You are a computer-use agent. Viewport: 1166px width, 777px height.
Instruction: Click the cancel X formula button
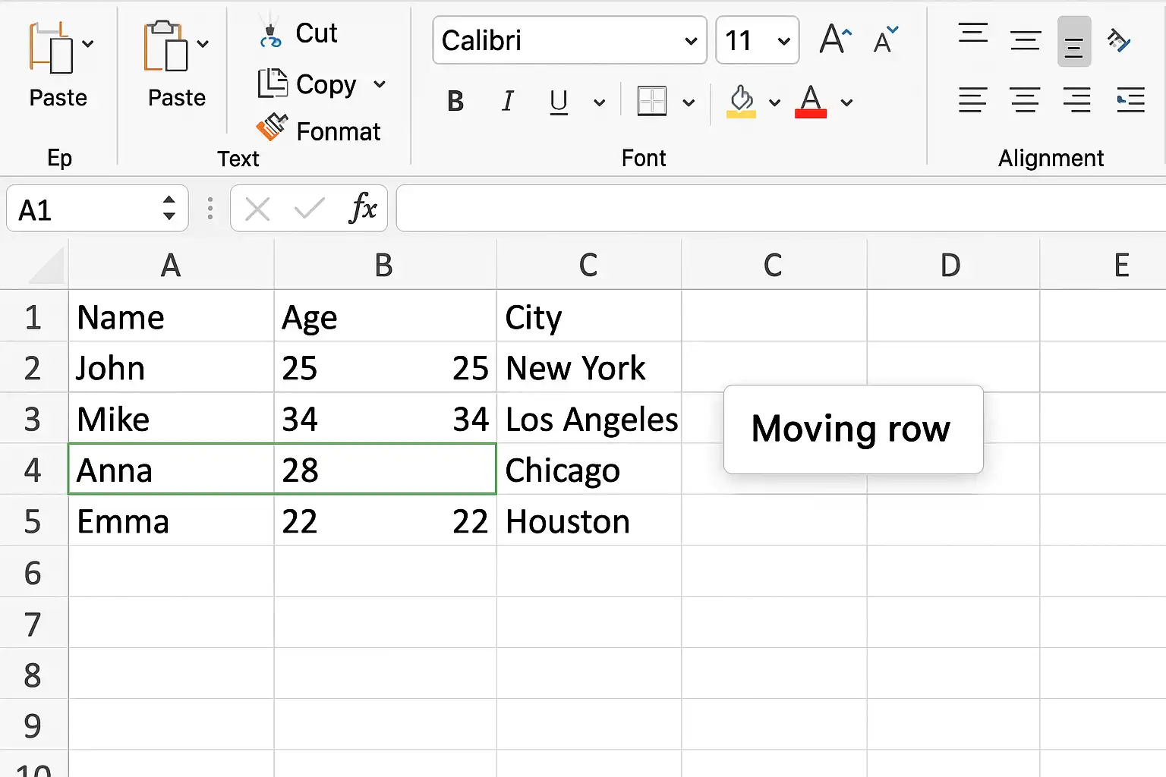click(x=257, y=209)
